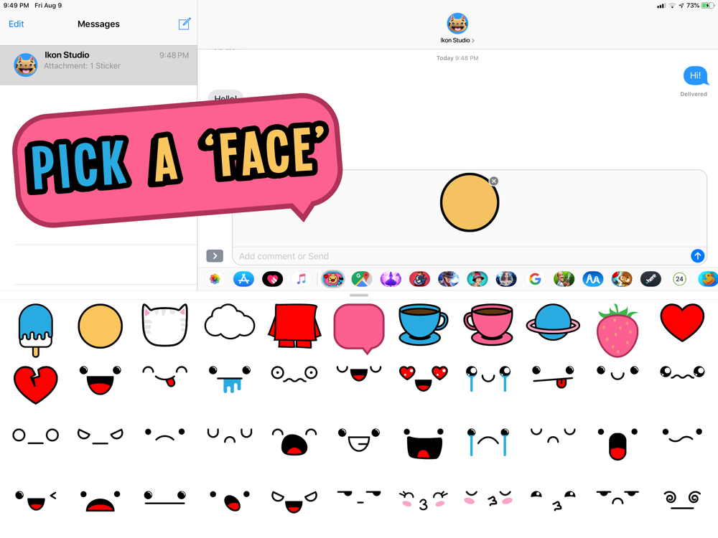Open the Photos app in the app drawer
This screenshot has height=538, width=718.
215,279
